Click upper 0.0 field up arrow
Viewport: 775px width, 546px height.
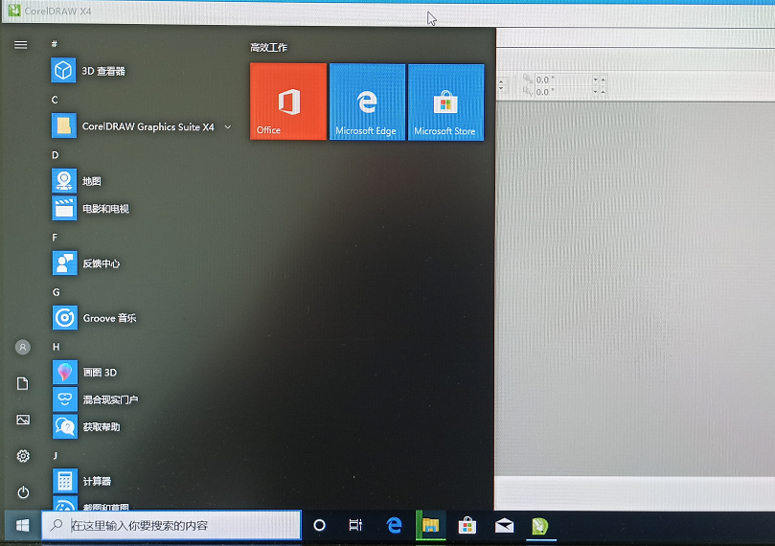click(603, 80)
